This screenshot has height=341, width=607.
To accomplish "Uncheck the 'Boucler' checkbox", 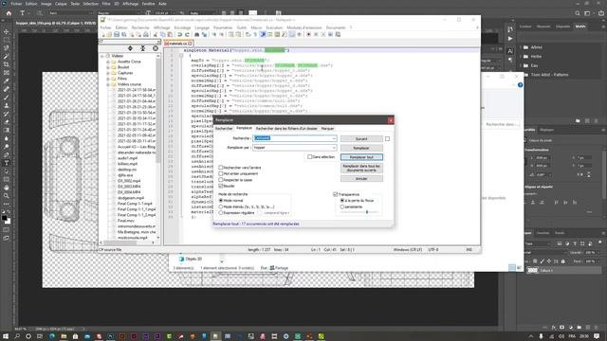I will coord(221,186).
